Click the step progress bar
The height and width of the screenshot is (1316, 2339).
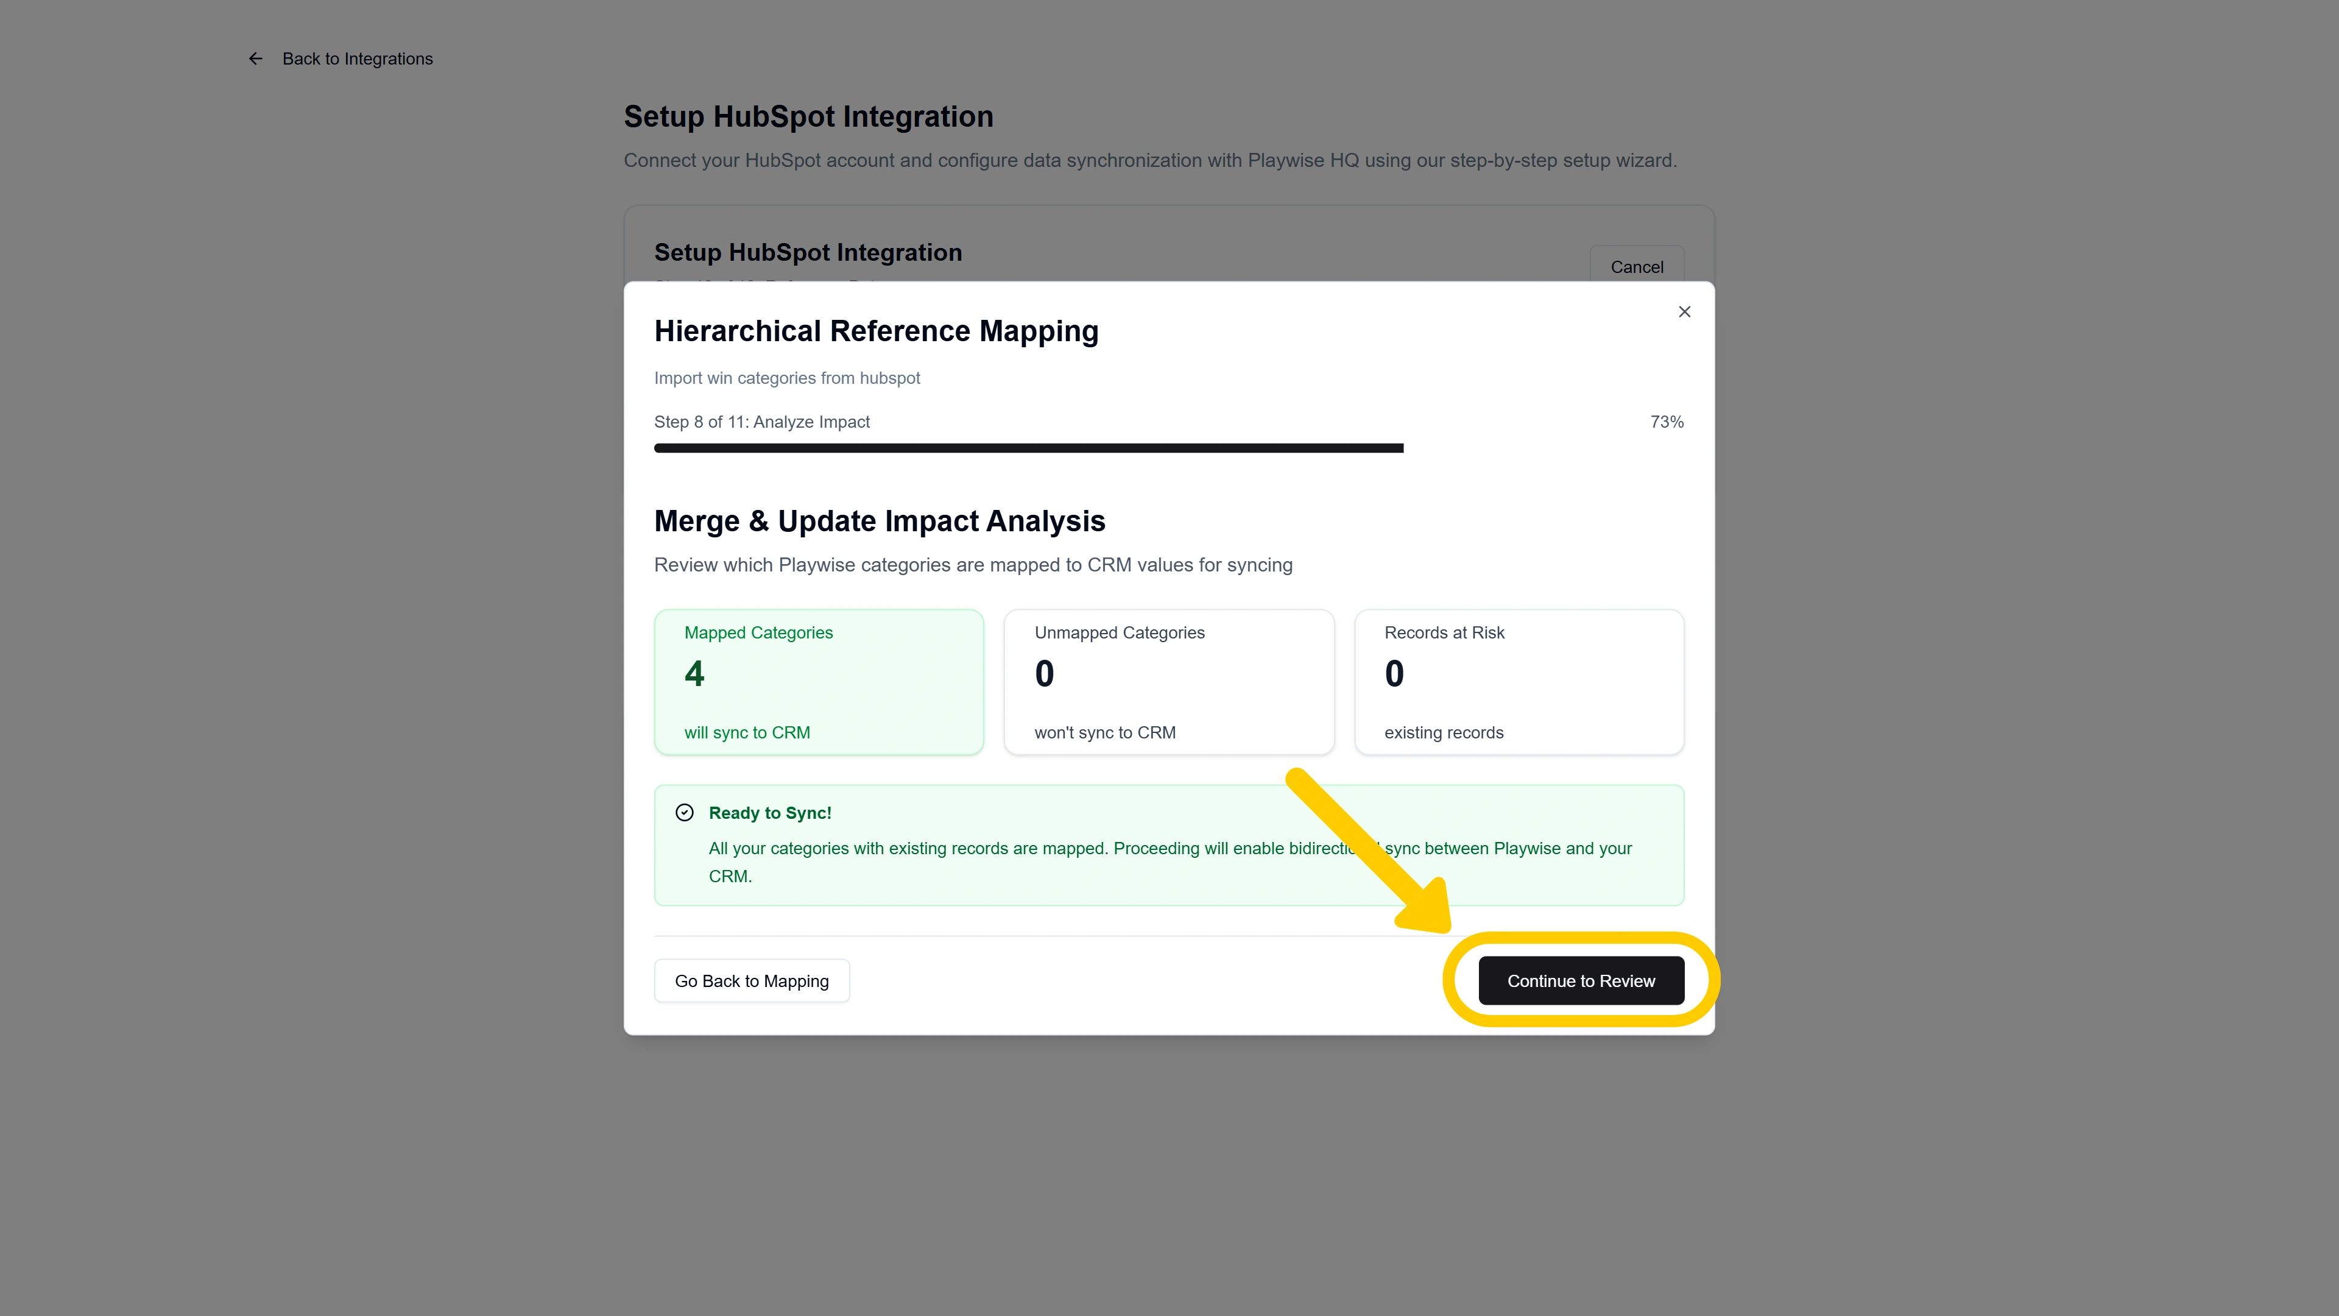[1028, 448]
